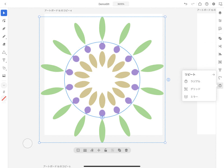Pick the Pencil tool
Viewport: 224px width, 168px height.
tap(4, 36)
